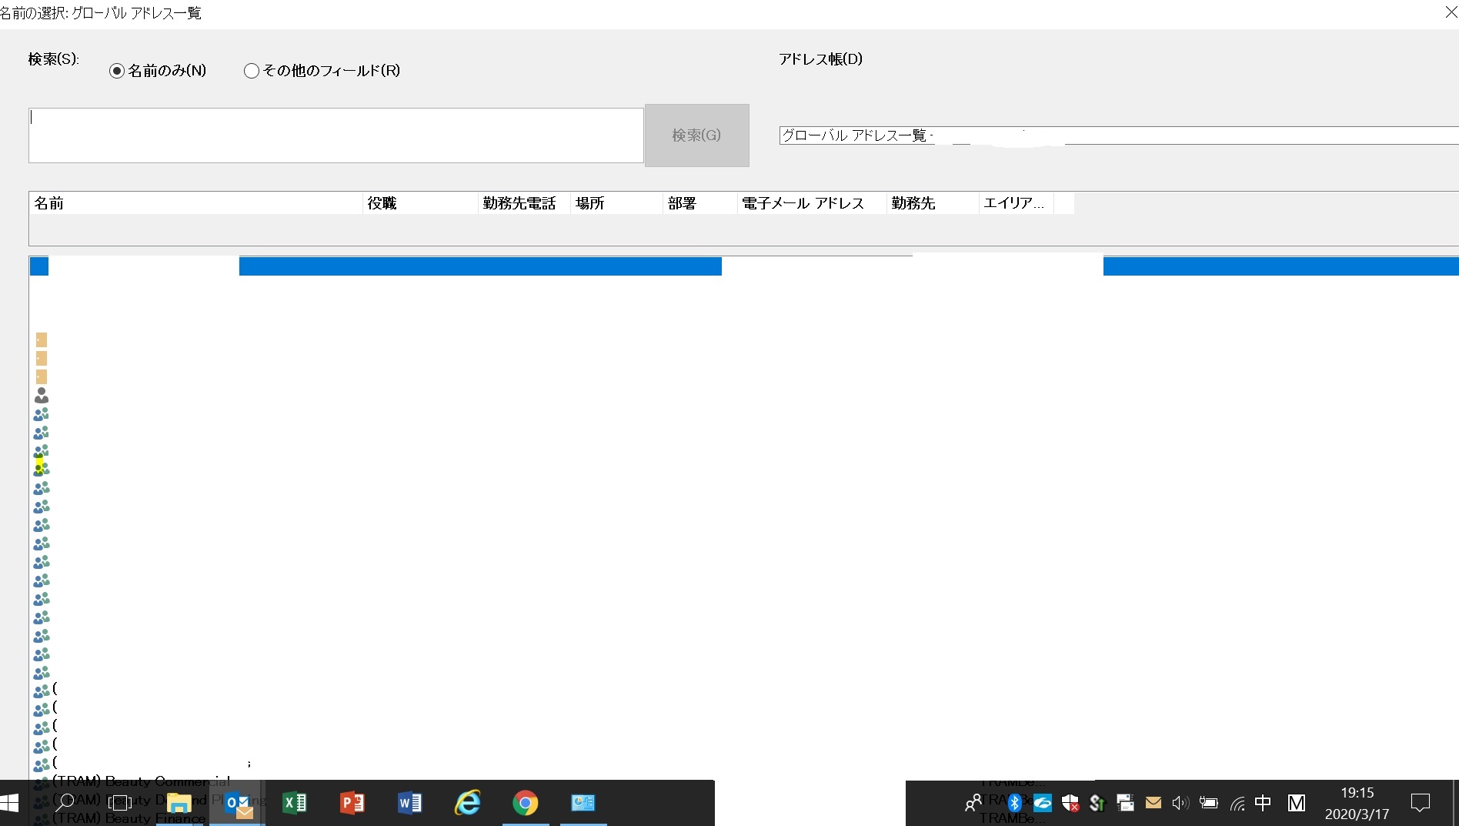This screenshot has height=826, width=1459.
Task: Switch IME language indicator 中
Action: pyautogui.click(x=1263, y=803)
